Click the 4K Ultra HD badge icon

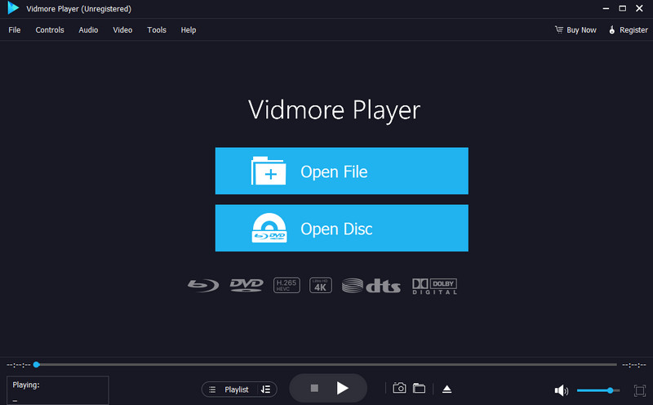point(321,286)
